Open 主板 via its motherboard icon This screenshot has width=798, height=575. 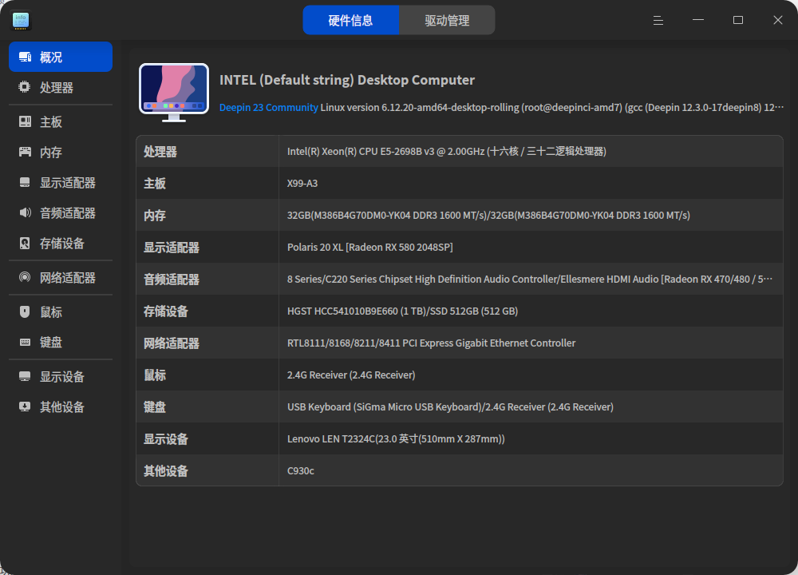pyautogui.click(x=25, y=121)
